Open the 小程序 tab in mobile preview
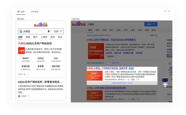186x115 pixels. (44, 37)
